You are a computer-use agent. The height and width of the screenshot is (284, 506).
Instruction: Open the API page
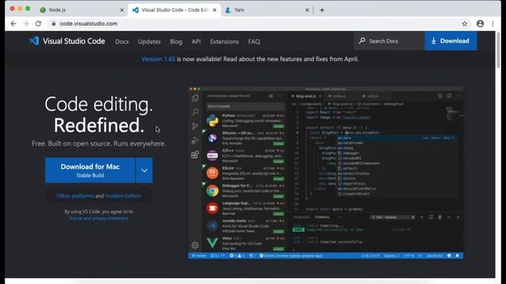(196, 42)
